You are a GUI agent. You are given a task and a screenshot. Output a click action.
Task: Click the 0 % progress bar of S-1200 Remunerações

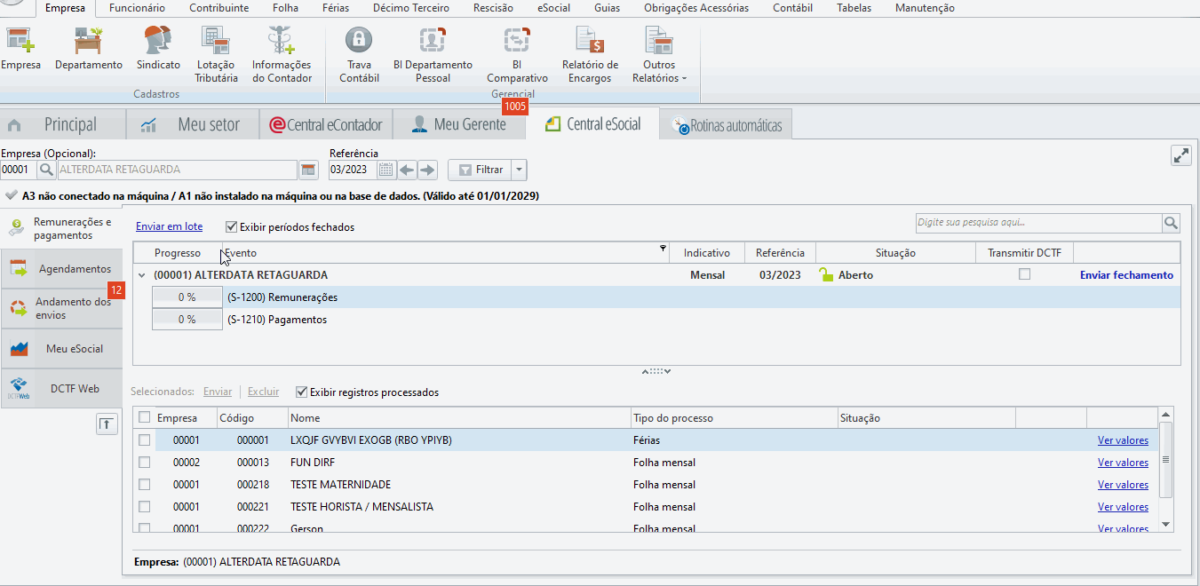(x=187, y=297)
